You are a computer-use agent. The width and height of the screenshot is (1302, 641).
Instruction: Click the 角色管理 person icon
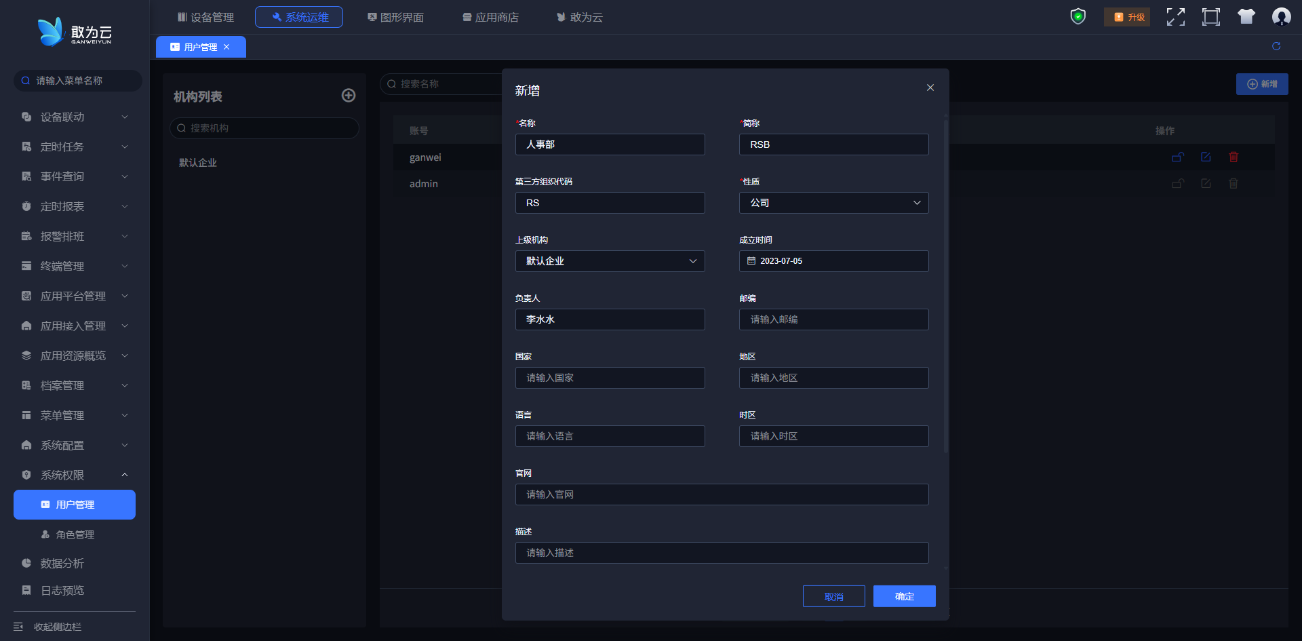click(45, 535)
